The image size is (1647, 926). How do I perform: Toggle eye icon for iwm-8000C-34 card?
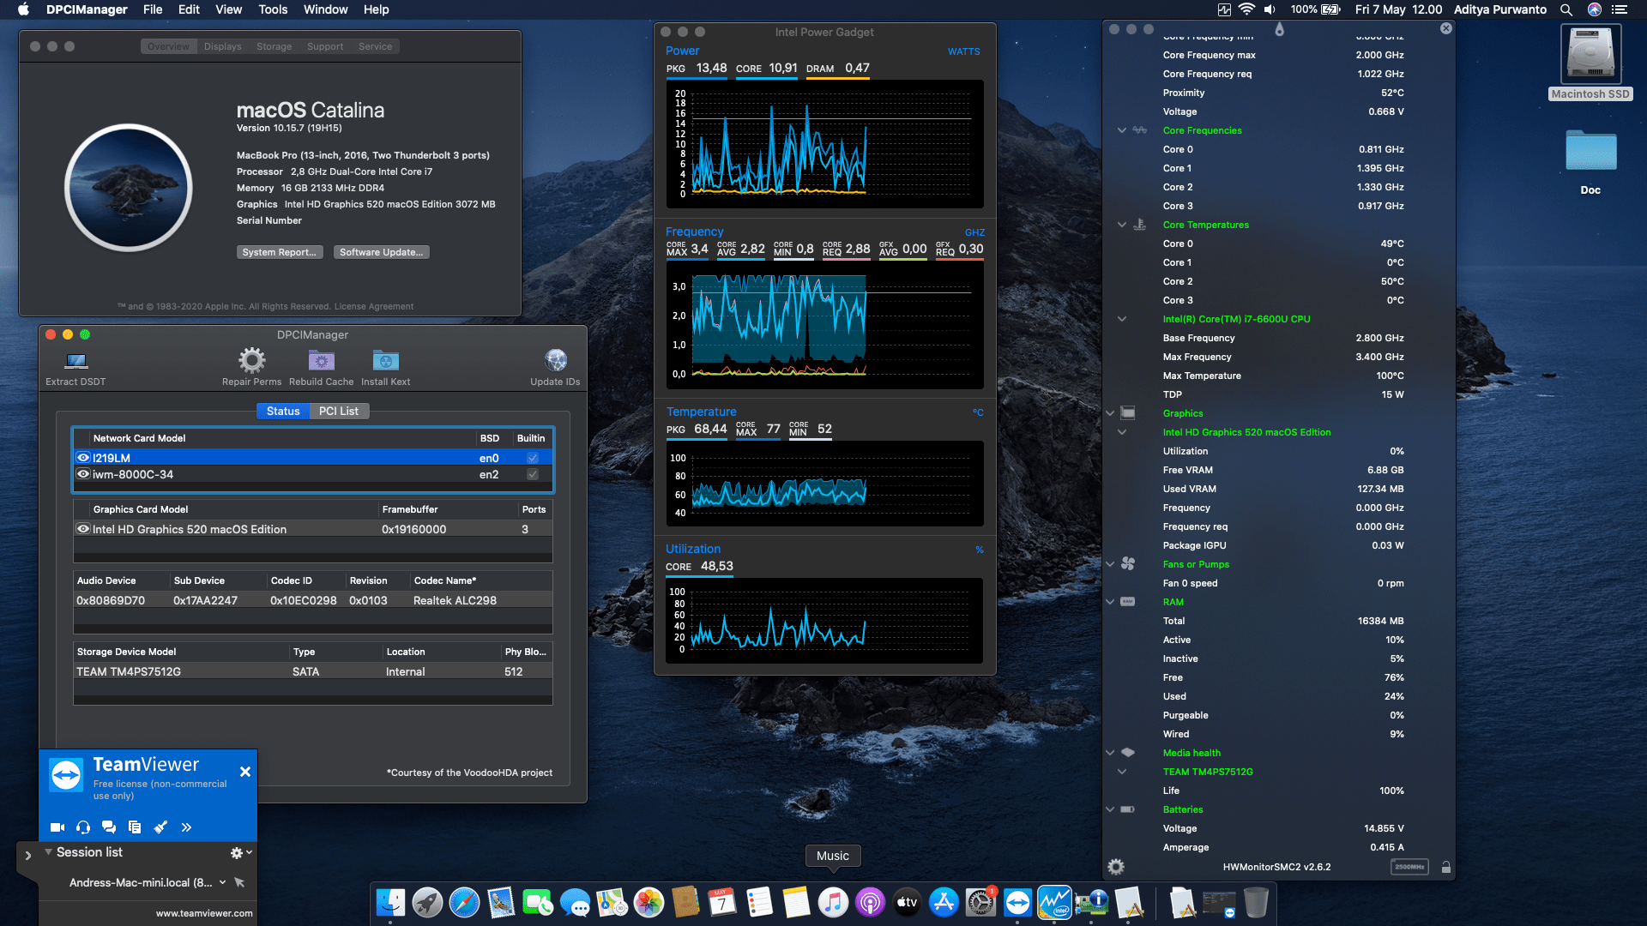click(83, 474)
